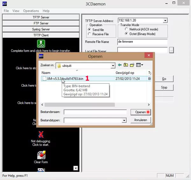Open the view menu icon in dialog
The height and width of the screenshot is (180, 191).
[139, 65]
